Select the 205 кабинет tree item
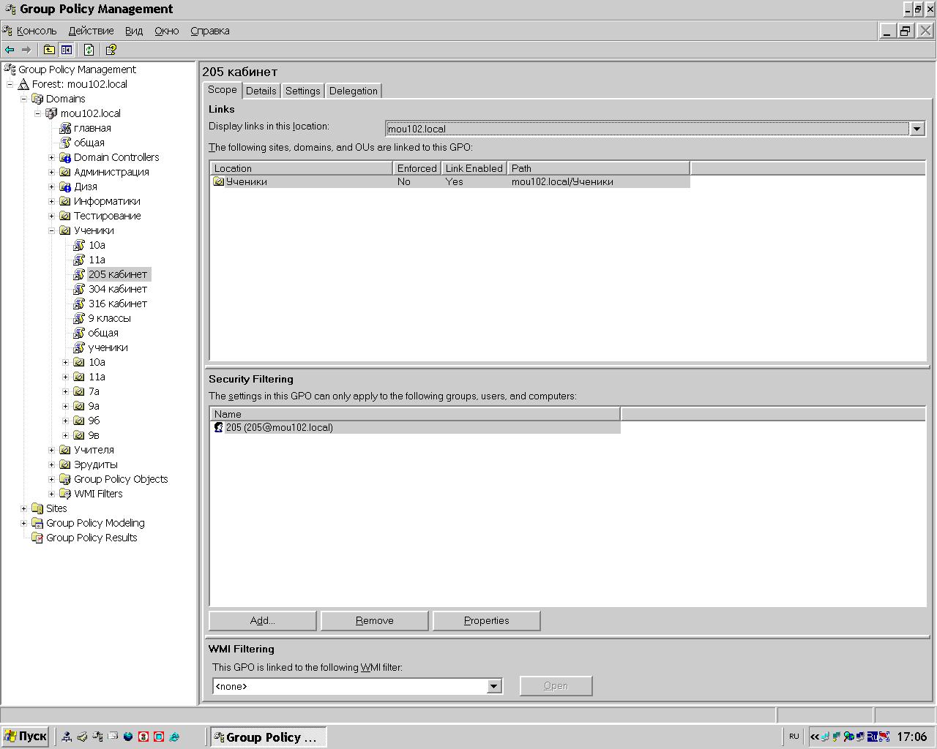Screen dimensions: 937x749 (x=118, y=274)
